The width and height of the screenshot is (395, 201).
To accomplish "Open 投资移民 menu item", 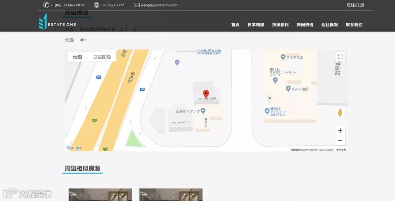I will coord(281,24).
